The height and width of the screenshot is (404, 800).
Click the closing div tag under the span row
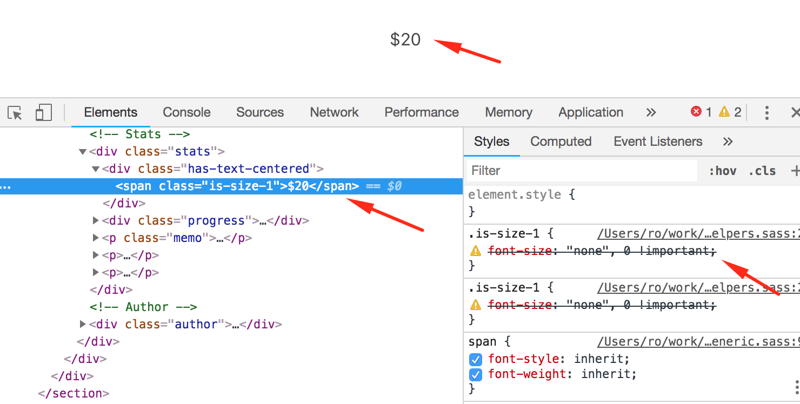pyautogui.click(x=124, y=203)
